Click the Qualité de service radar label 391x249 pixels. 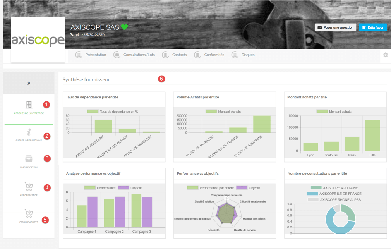245,230
